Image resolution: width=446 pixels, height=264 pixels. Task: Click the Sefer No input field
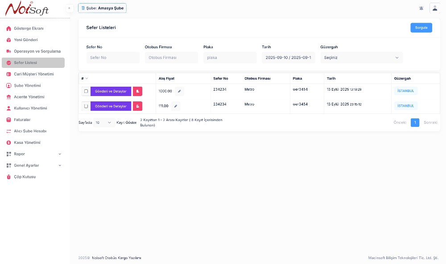[x=113, y=58]
